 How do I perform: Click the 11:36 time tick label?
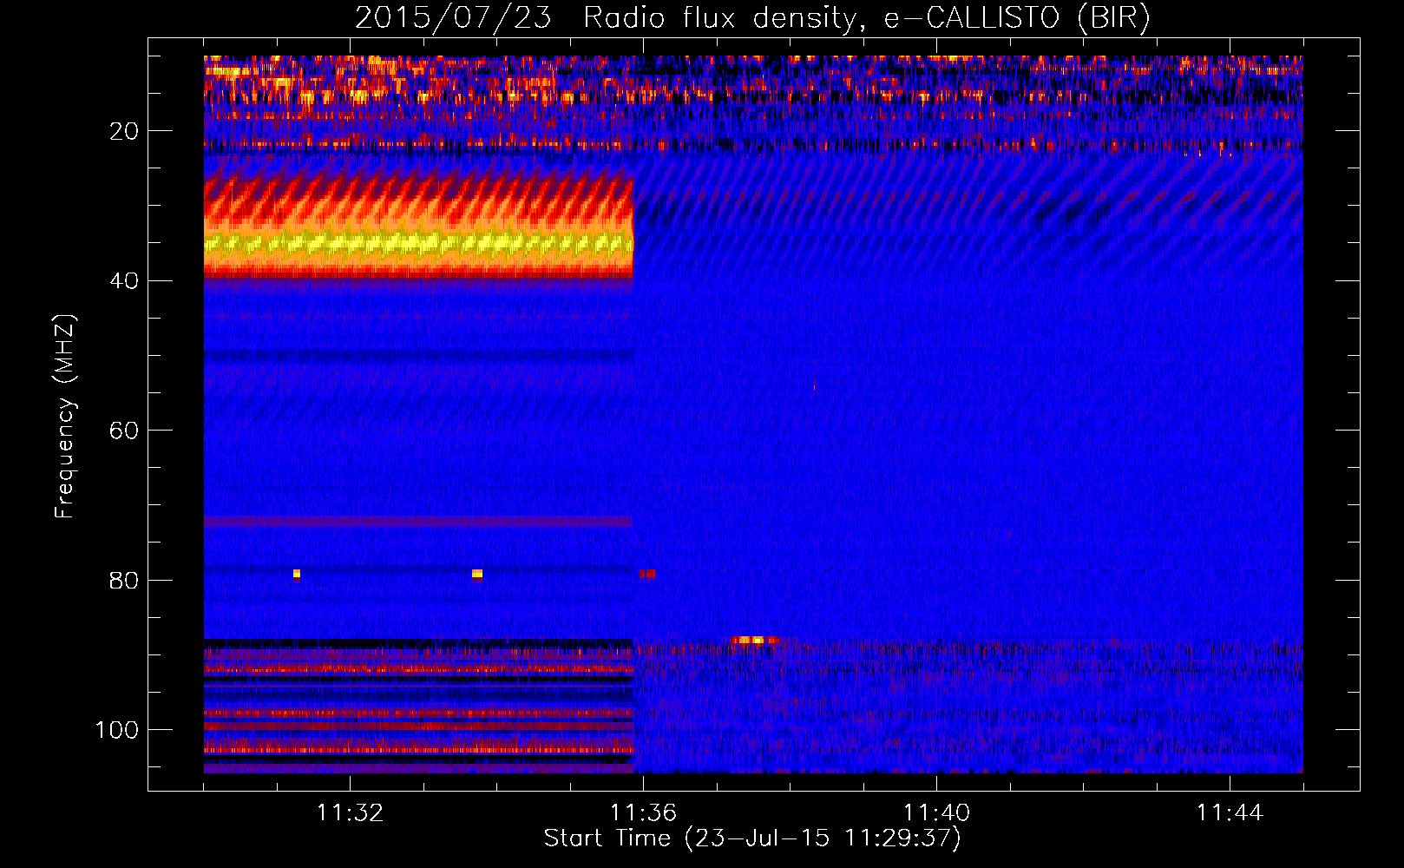(643, 813)
